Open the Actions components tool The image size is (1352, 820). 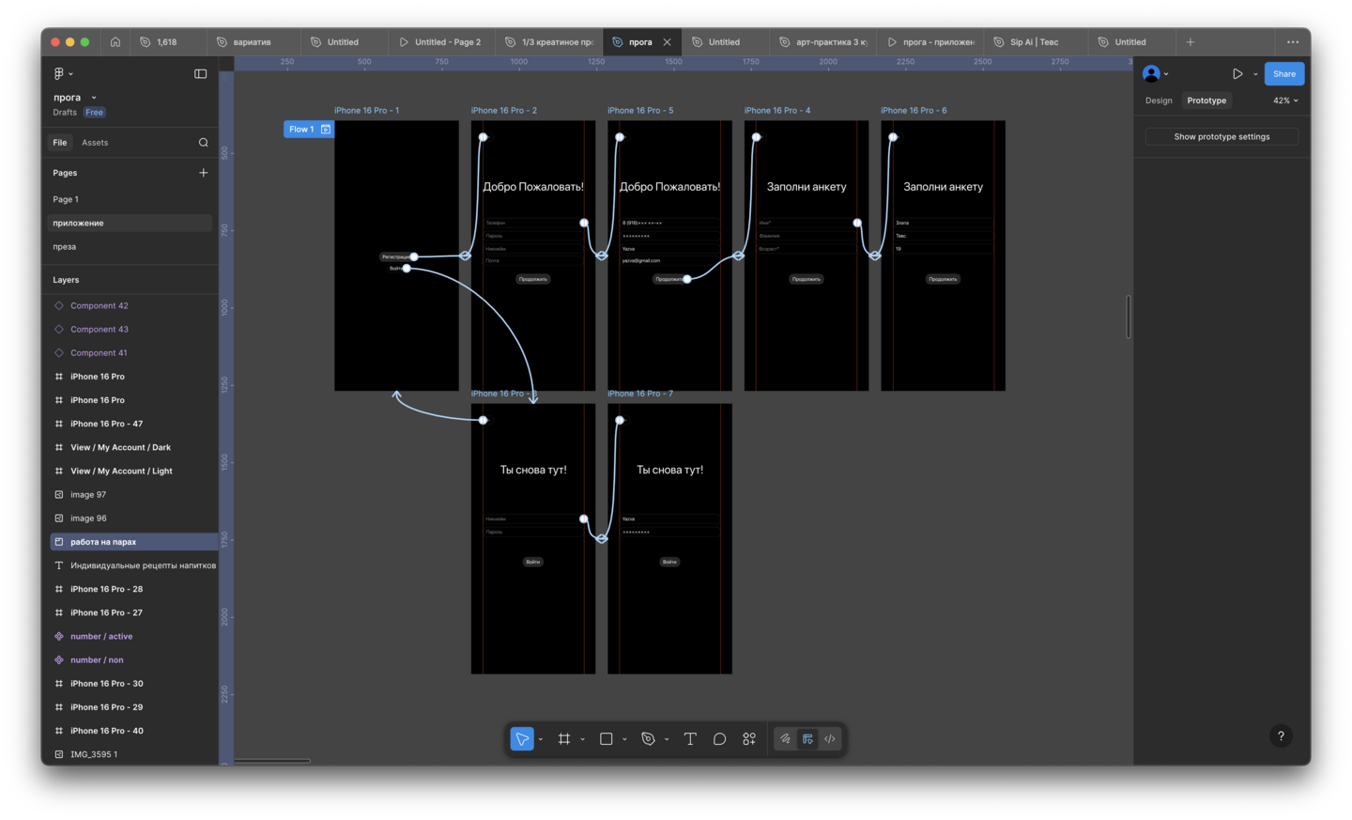pyautogui.click(x=749, y=739)
